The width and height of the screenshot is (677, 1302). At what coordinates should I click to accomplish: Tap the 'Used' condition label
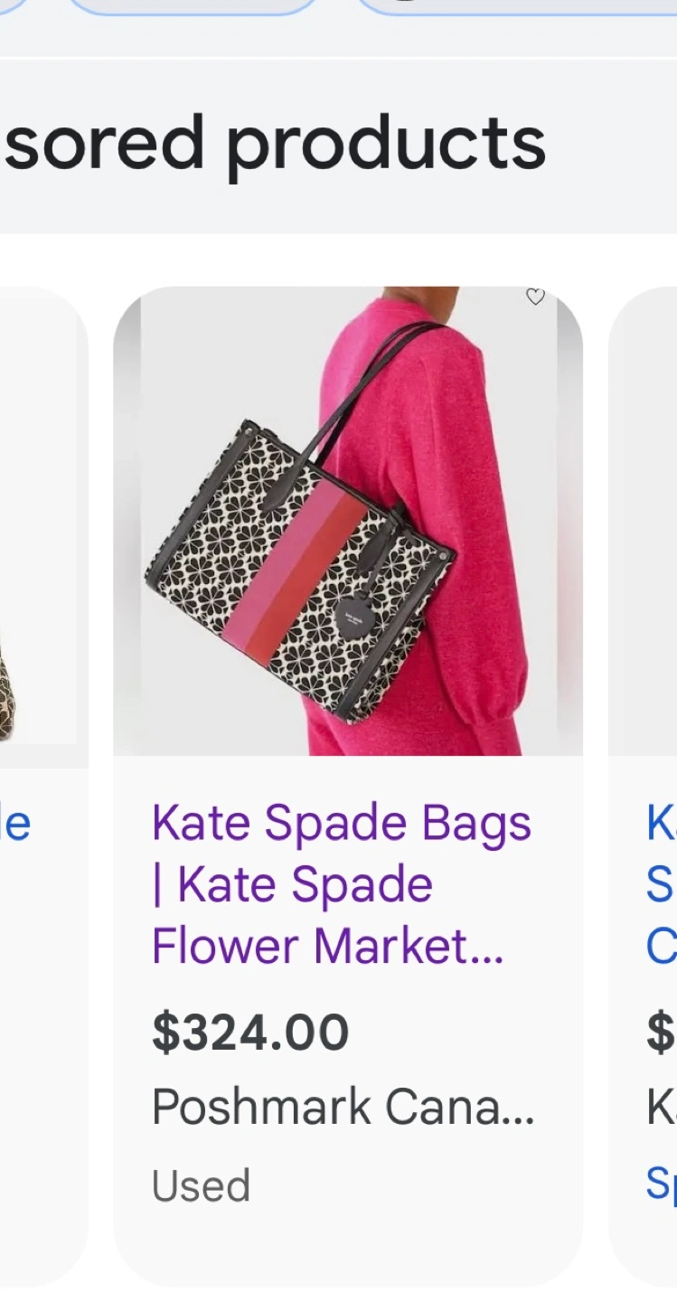point(201,1185)
